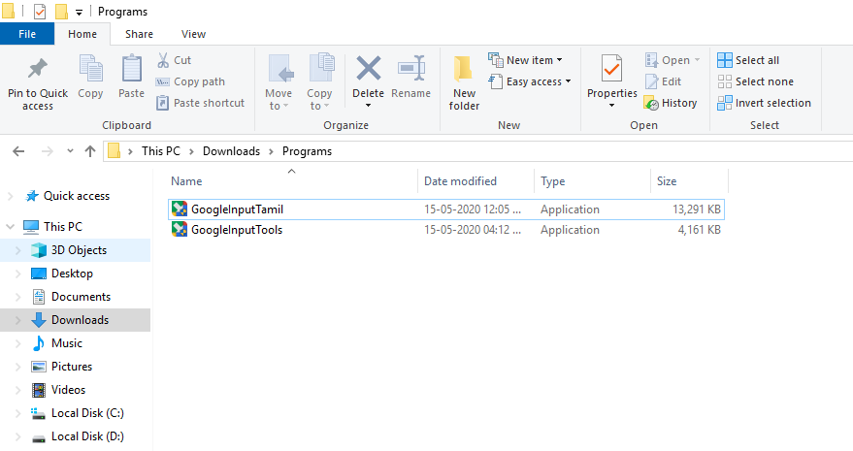Click This PC in address bar
The image size is (853, 451).
coord(160,151)
